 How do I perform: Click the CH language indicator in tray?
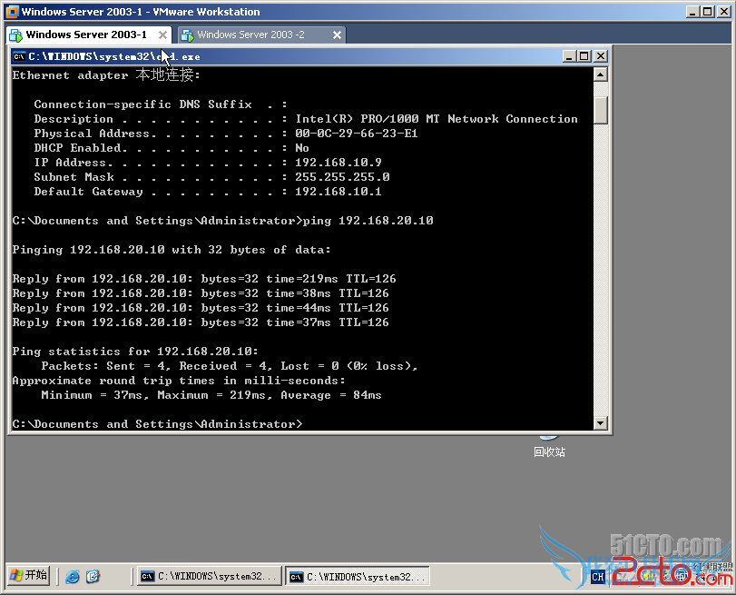(597, 577)
